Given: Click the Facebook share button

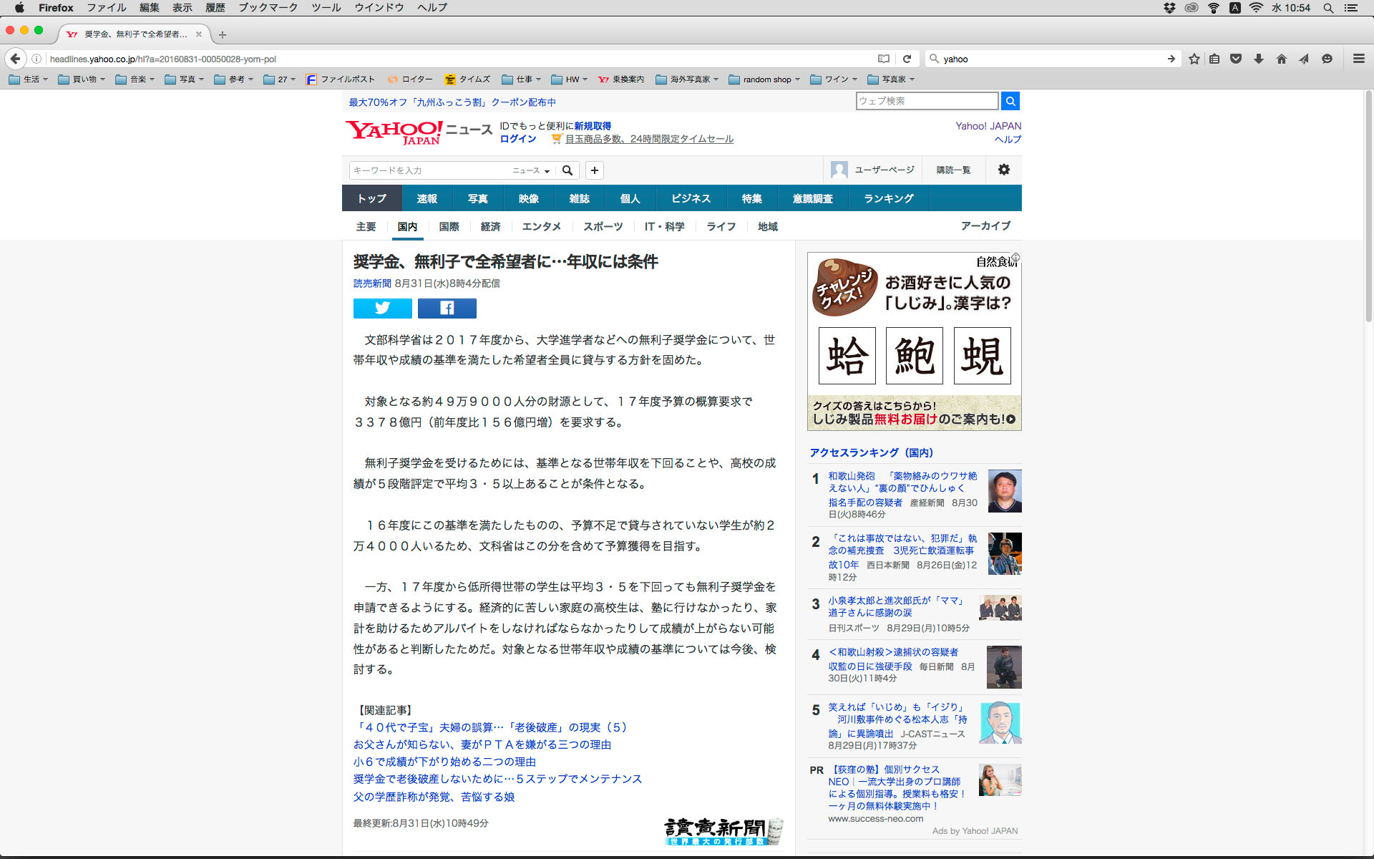Looking at the screenshot, I should click(x=447, y=308).
